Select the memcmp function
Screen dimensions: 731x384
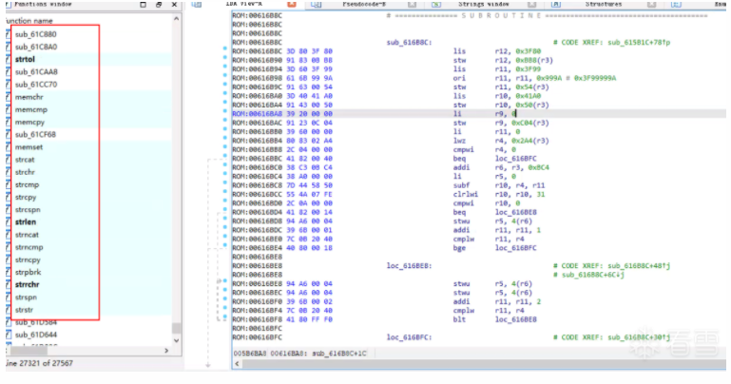(x=30, y=109)
